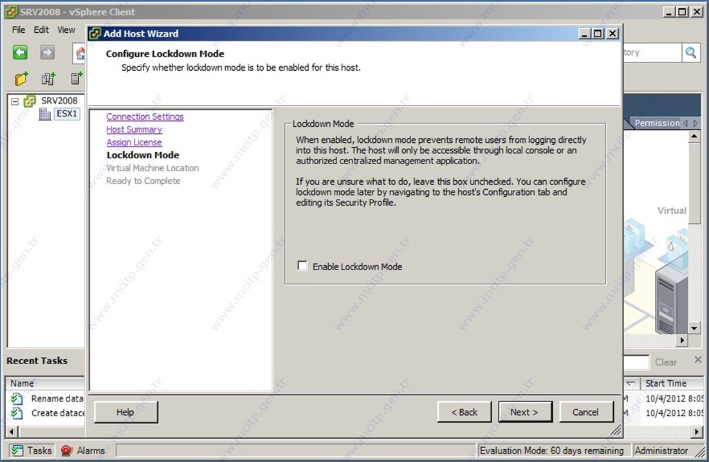Click the Evaluation Mode status bar text

[551, 450]
